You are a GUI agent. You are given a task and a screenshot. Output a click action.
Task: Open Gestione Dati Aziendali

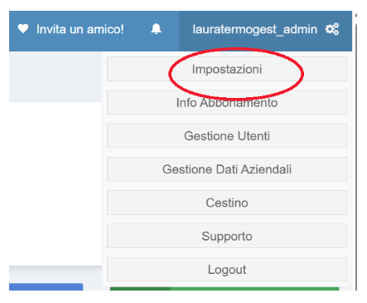click(227, 169)
